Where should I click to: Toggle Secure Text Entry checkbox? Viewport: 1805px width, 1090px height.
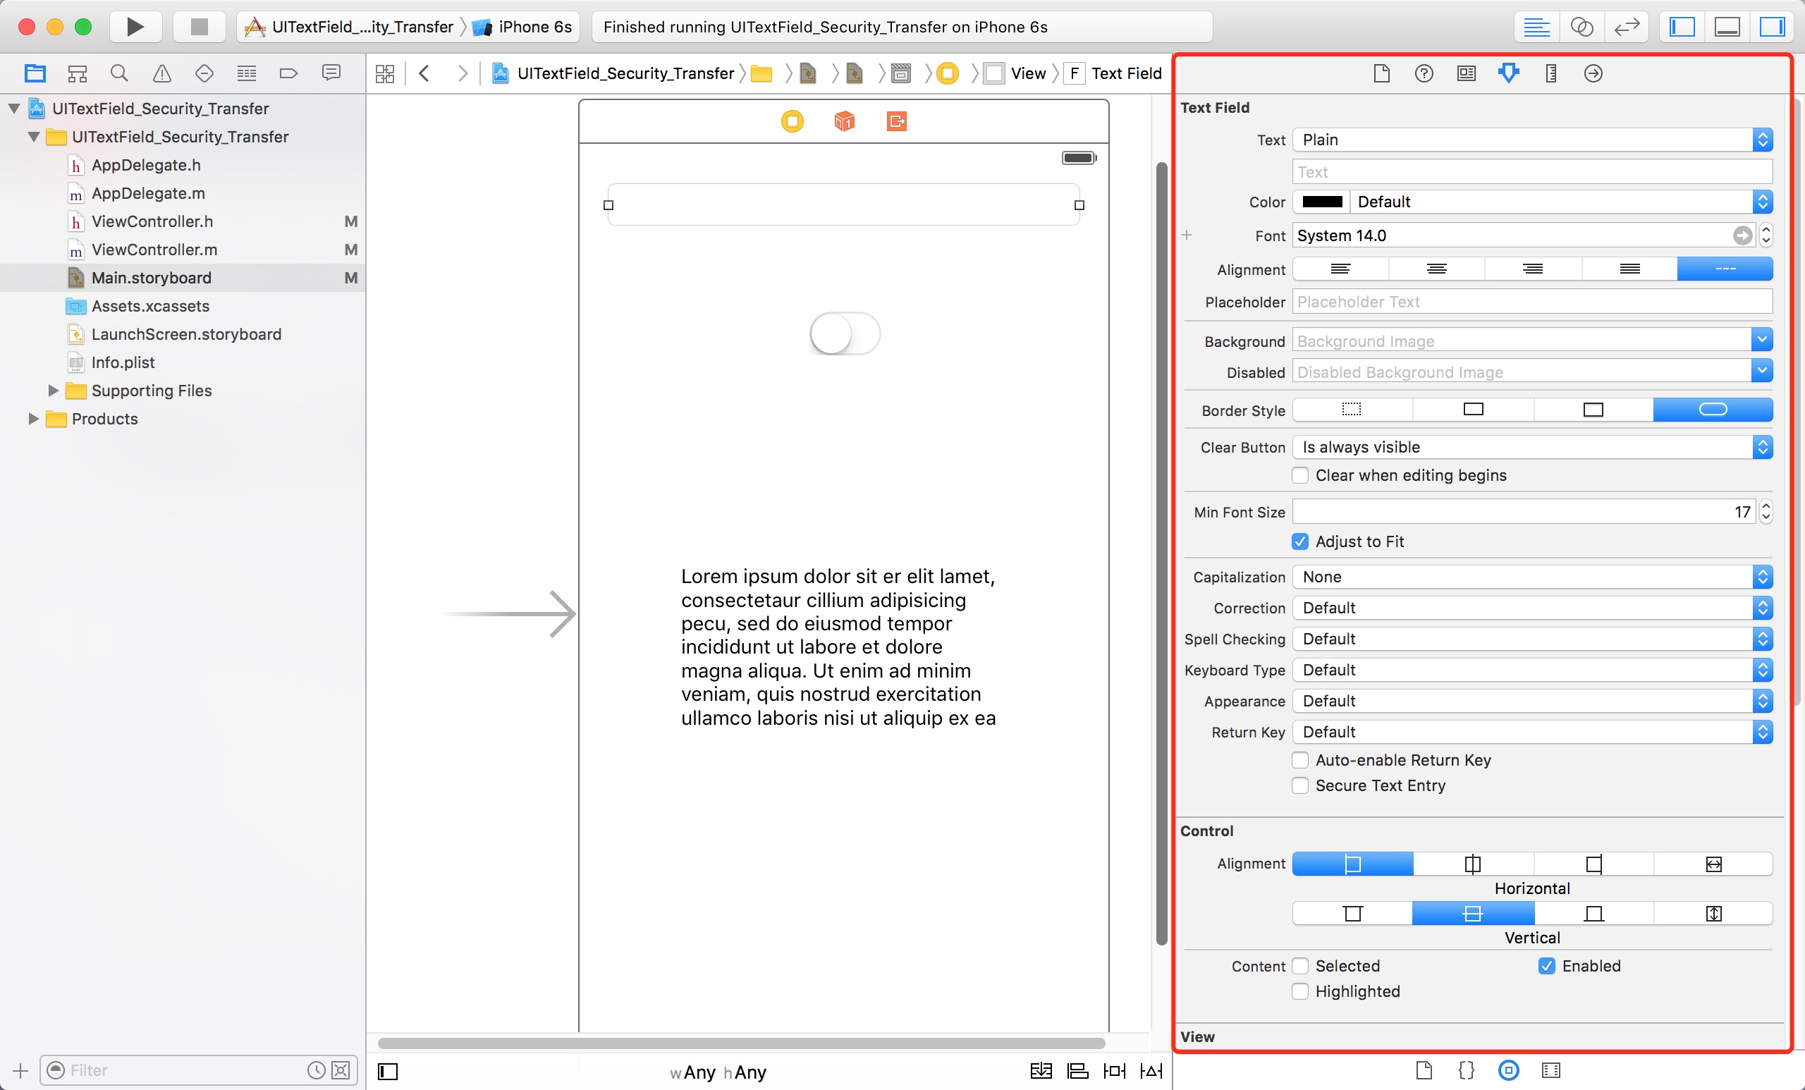point(1299,785)
